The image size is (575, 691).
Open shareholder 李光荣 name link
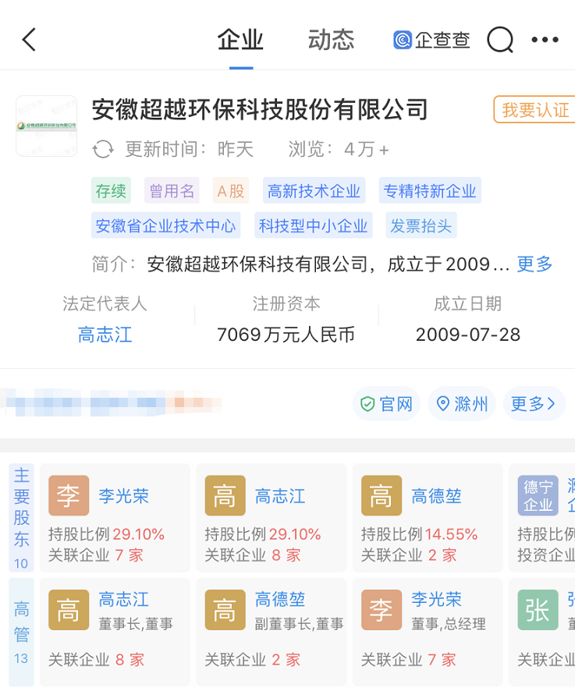(124, 496)
